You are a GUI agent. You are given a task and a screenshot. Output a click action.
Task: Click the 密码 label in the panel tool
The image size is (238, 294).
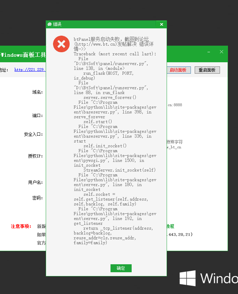(37, 198)
